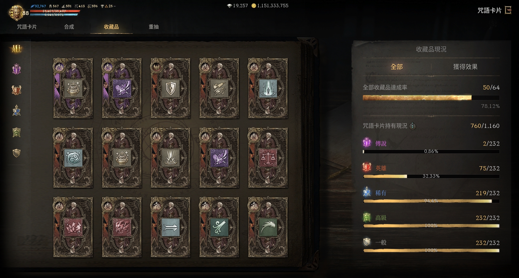Filter by red heroic grade icon
Viewport: 519px width, 278px height.
(16, 90)
